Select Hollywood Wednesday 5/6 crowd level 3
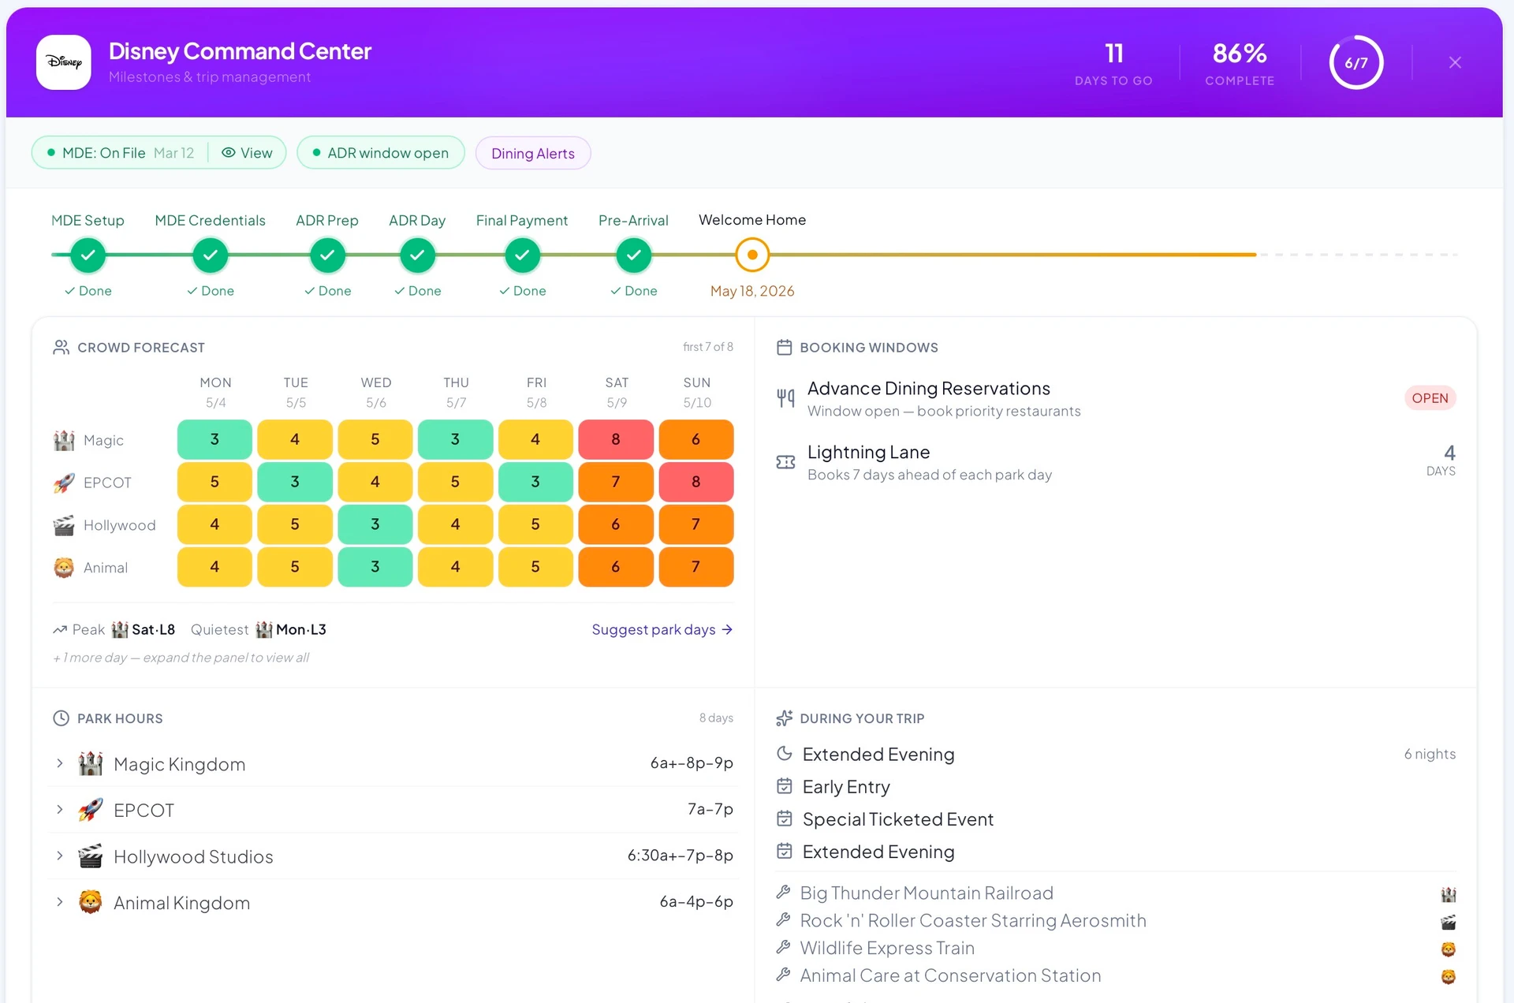This screenshot has height=1003, width=1514. [375, 524]
